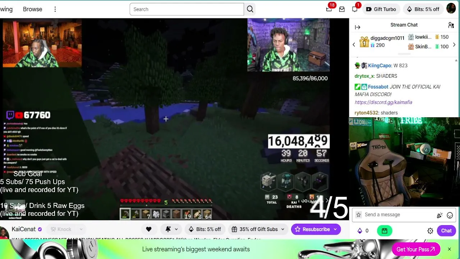Select top gifter diggadcgm1011
Viewport: 460px width, 259px height.
click(x=382, y=42)
